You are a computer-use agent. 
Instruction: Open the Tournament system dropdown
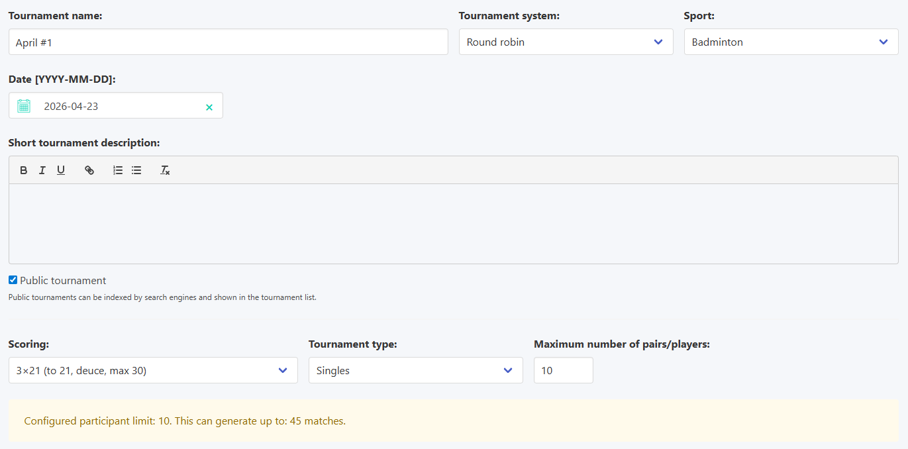566,42
